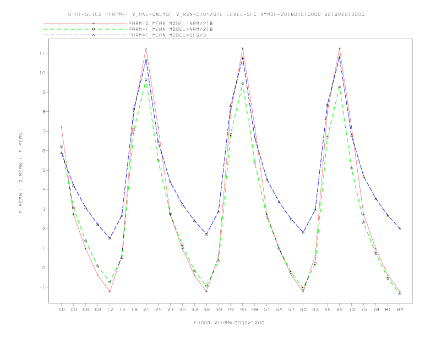Click y-axis tick label 8
The width and height of the screenshot is (436, 337).
[44, 112]
